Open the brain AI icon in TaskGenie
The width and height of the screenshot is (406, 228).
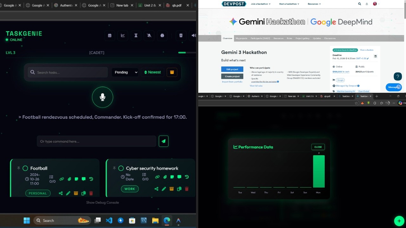coord(162,35)
